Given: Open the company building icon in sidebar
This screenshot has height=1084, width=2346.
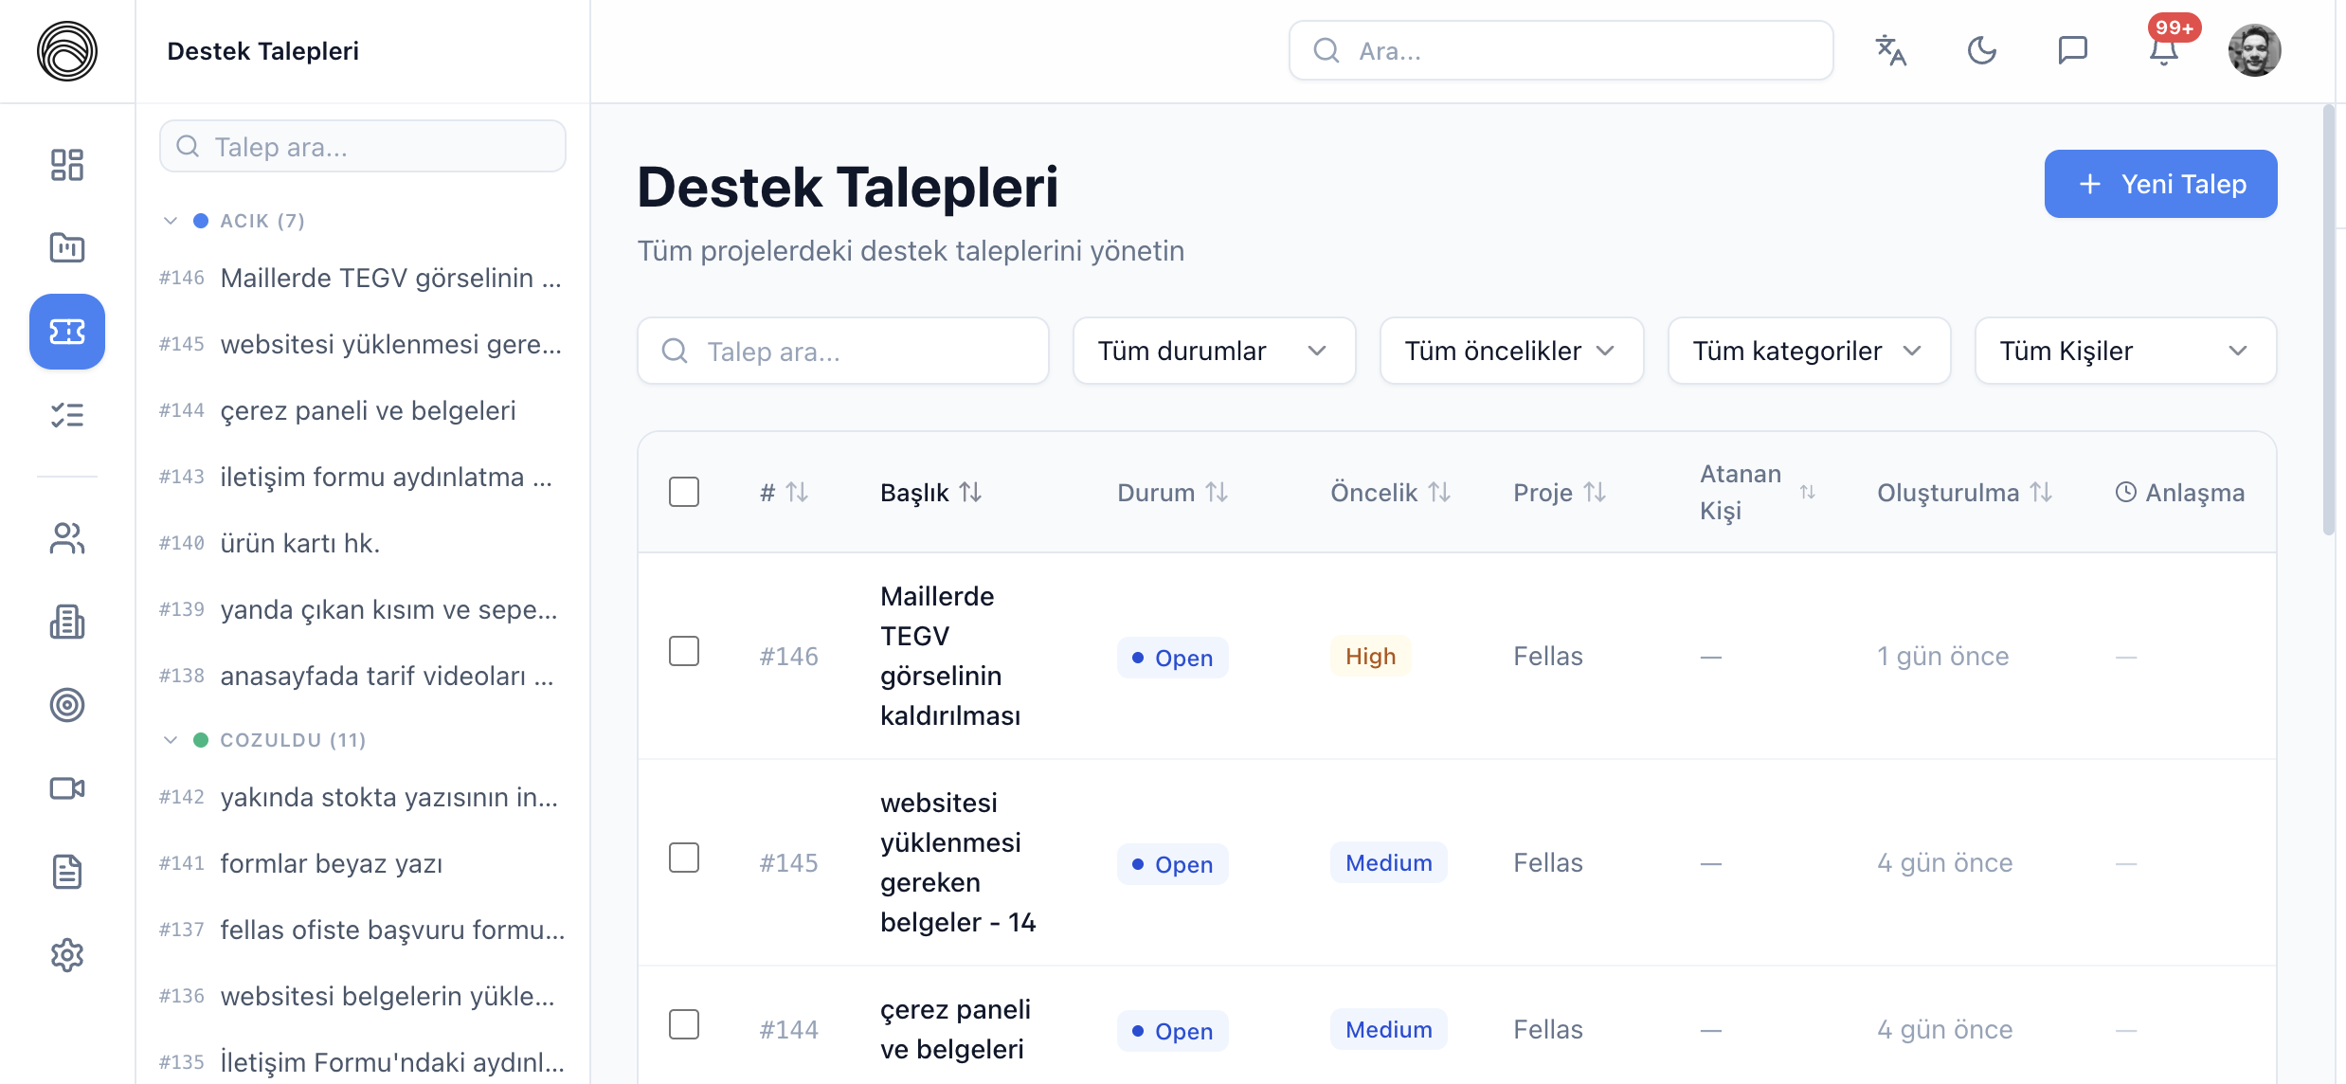Looking at the screenshot, I should click(67, 623).
